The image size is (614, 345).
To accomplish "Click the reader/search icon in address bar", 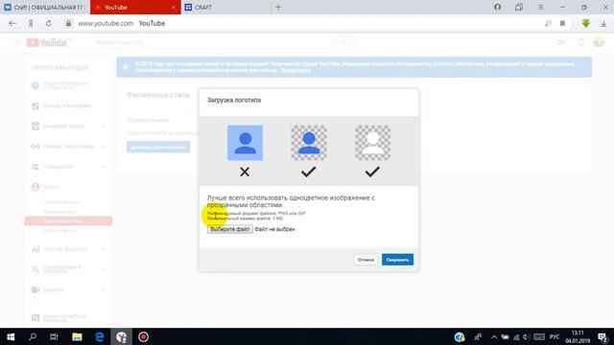I will 548,23.
